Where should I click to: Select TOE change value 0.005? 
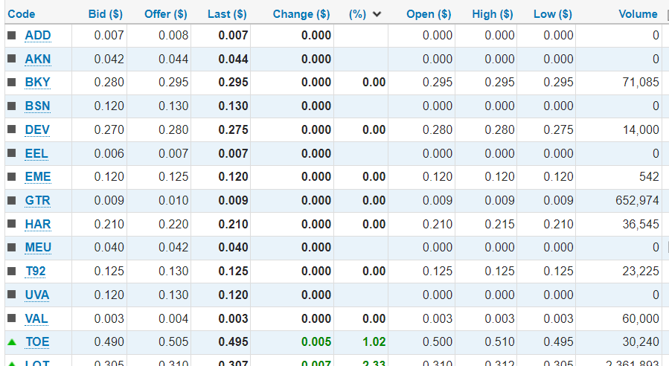coord(316,342)
